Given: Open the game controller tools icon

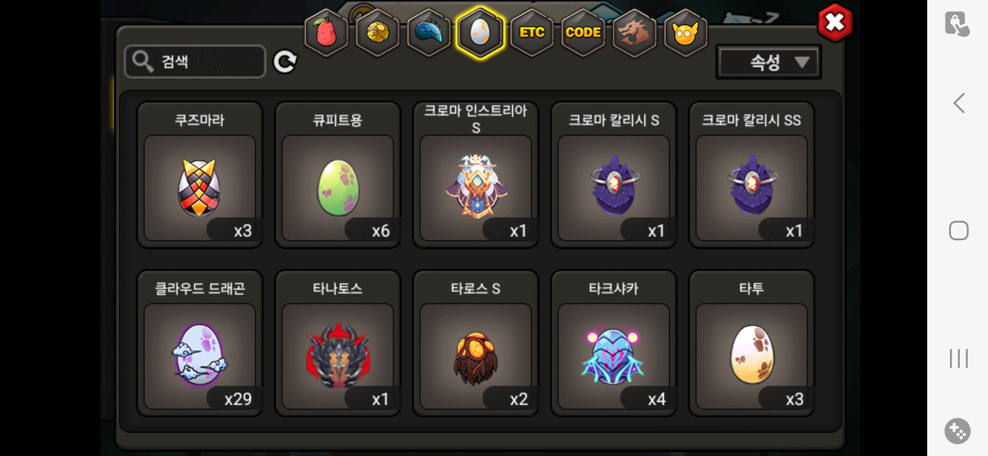Looking at the screenshot, I should pos(957,431).
